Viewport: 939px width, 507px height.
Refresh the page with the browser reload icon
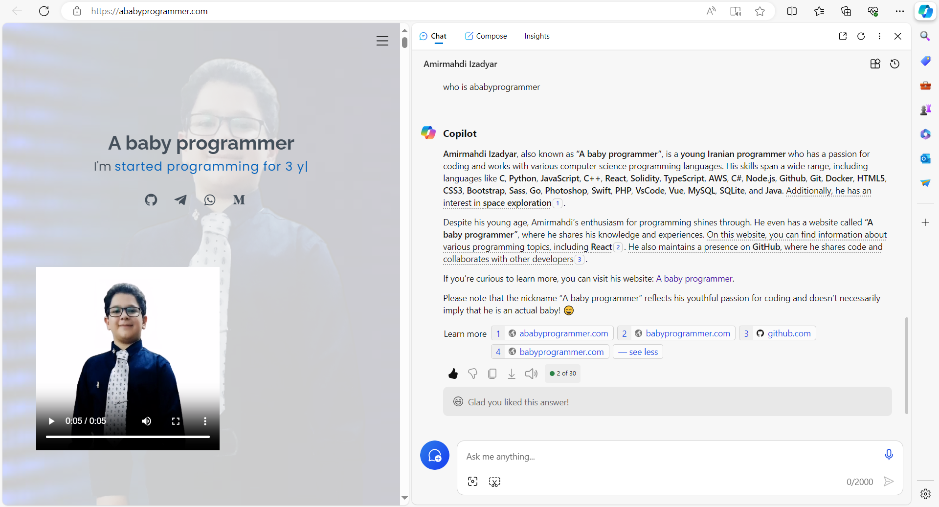[x=44, y=11]
